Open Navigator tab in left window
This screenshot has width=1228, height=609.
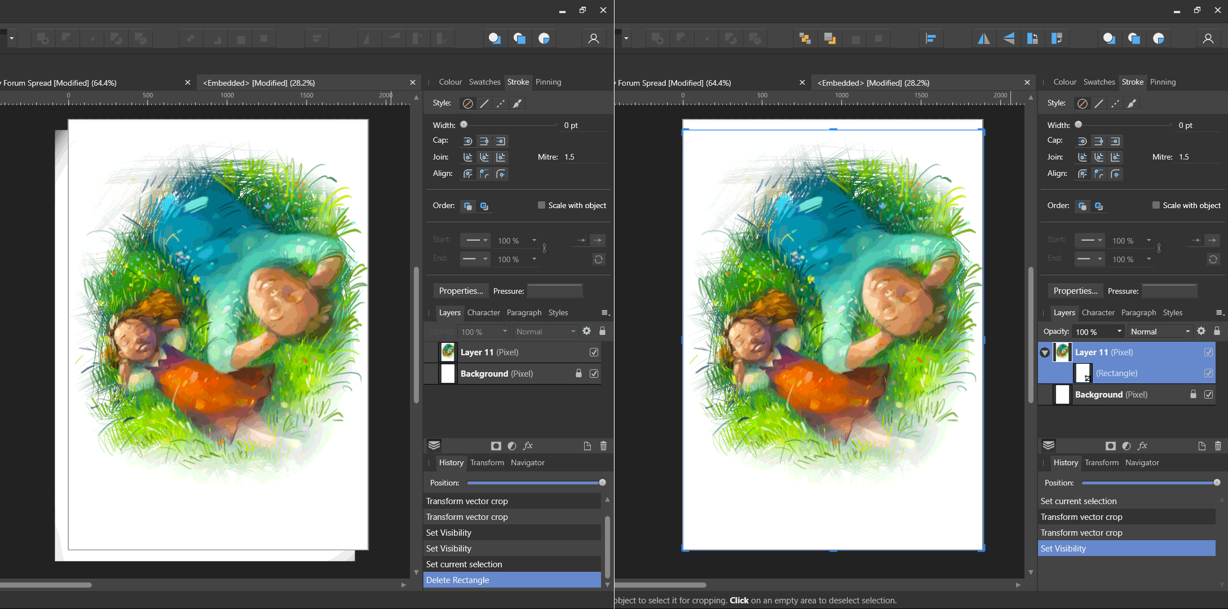click(x=527, y=462)
